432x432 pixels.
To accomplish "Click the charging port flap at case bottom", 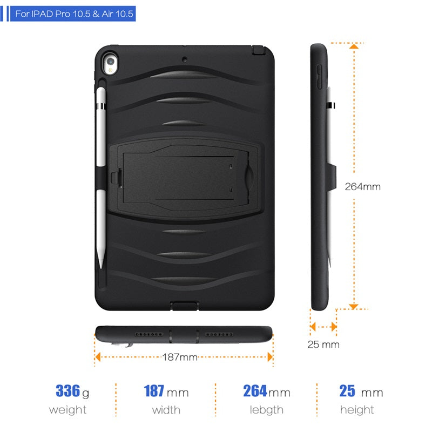I will pyautogui.click(x=185, y=306).
